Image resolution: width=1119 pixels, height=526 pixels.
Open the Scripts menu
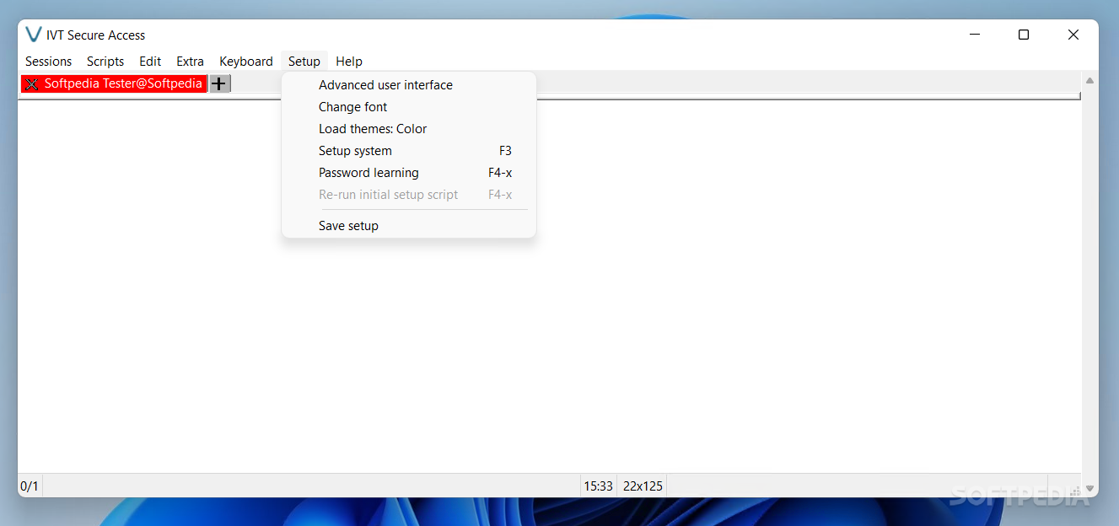coord(105,62)
